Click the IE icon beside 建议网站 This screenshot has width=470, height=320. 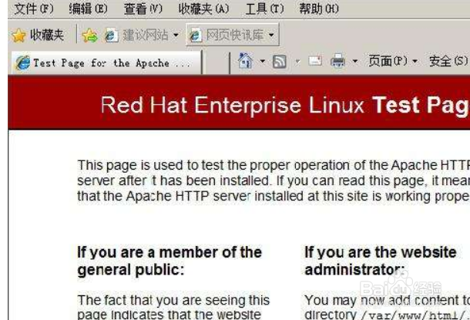(x=111, y=35)
